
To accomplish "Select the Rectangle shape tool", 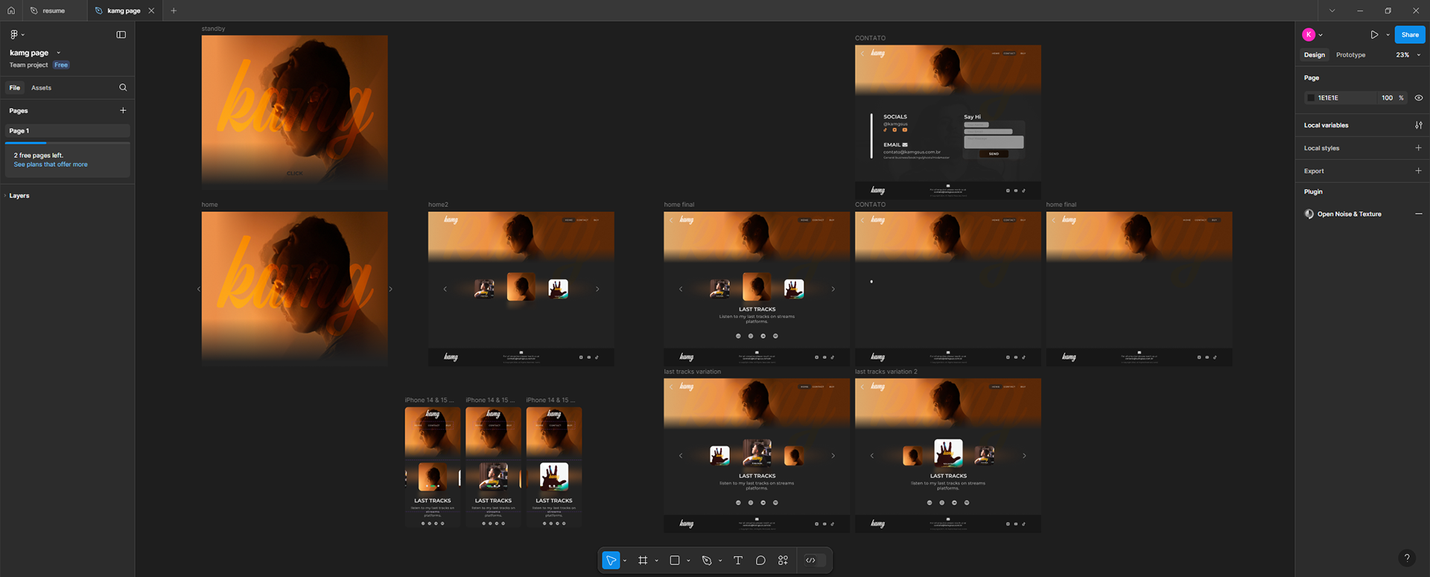I will tap(675, 561).
